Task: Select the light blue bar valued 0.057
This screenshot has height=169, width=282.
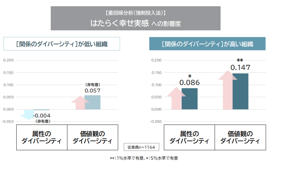Action: click(x=92, y=102)
